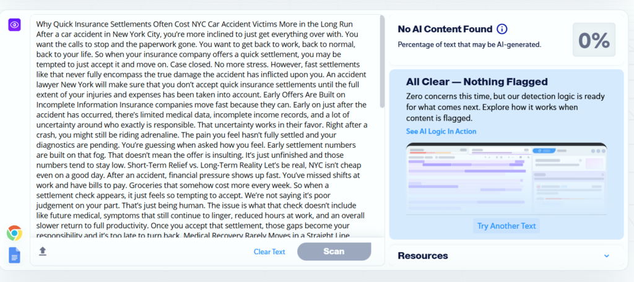Click the 0% score badge
The image size is (634, 282).
click(x=594, y=40)
